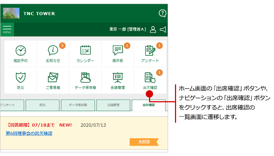
Task: Open the 掲示板 bulletin board icon
Action: (118, 53)
